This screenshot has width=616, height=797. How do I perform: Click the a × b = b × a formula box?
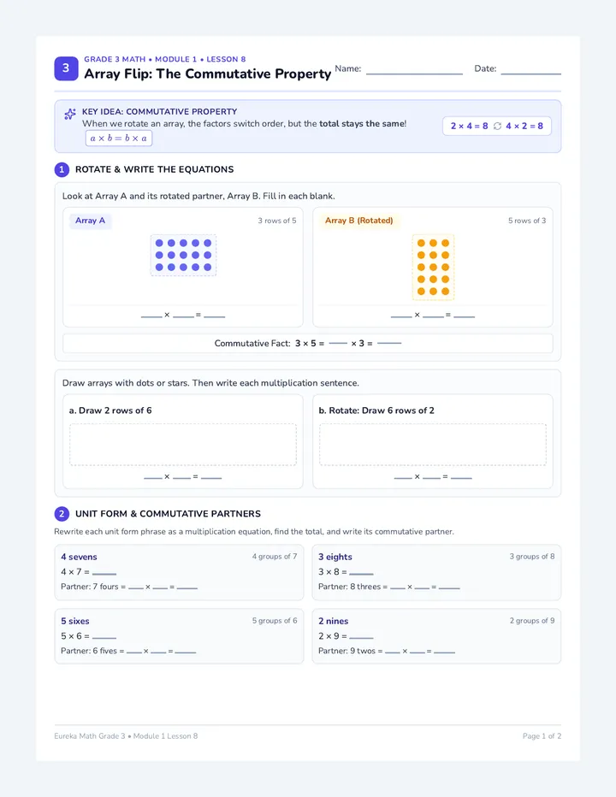119,139
